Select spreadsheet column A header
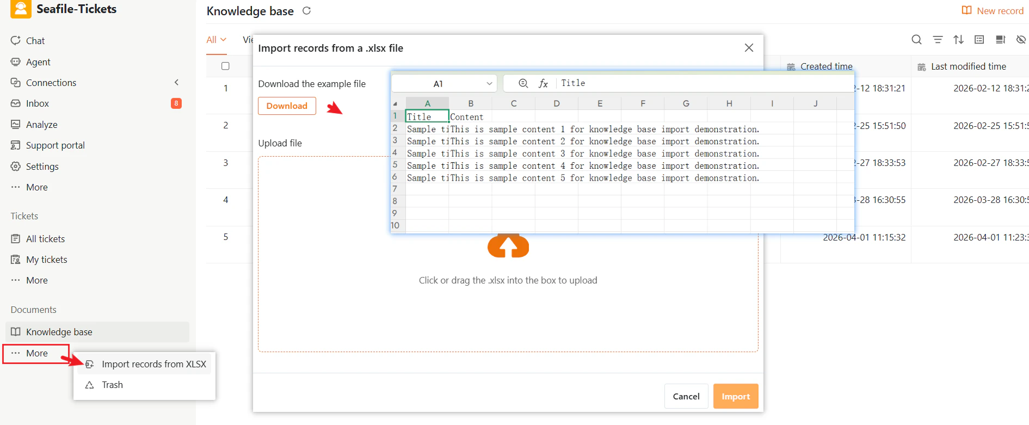1029x425 pixels. click(x=428, y=103)
